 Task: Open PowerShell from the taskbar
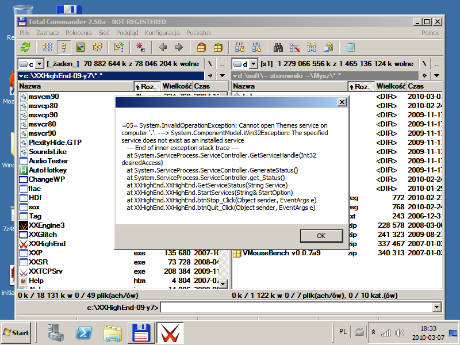click(84, 333)
